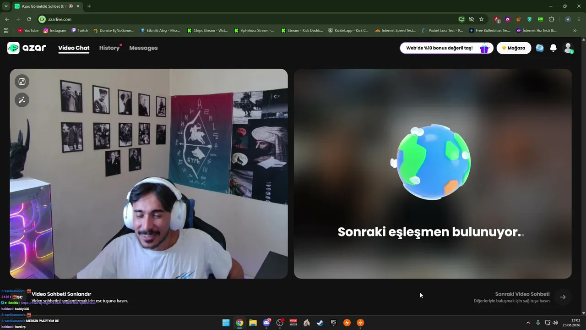Open the Chips Stream bookmark
The height and width of the screenshot is (330, 586).
[207, 31]
